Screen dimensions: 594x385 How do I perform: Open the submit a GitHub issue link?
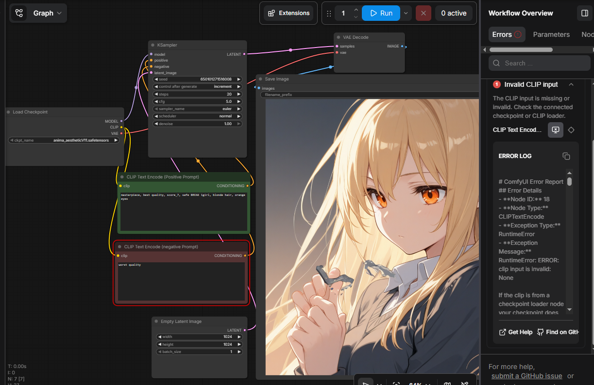(x=526, y=376)
